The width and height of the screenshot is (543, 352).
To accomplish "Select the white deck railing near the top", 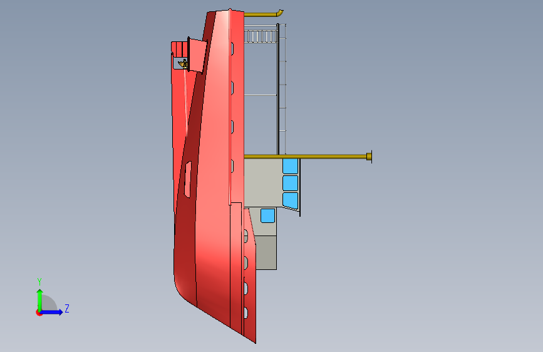I will click(261, 36).
